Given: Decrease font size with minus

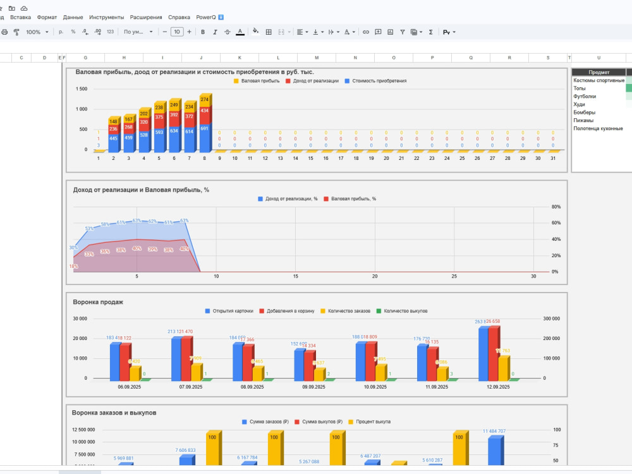Looking at the screenshot, I should [164, 32].
